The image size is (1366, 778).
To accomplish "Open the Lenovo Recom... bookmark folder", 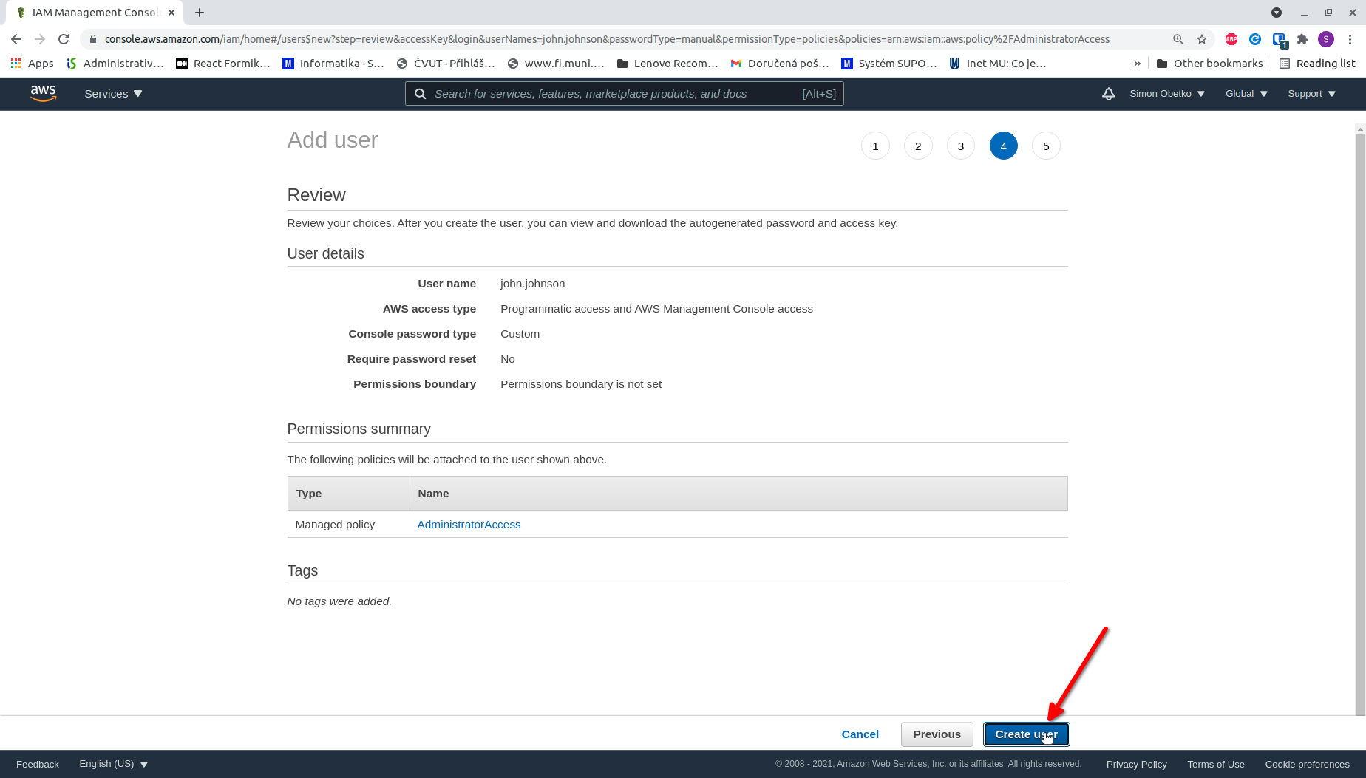I will (x=667, y=64).
